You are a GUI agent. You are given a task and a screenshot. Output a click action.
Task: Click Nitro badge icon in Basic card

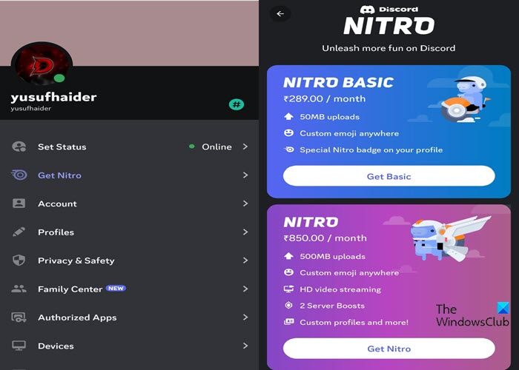[x=288, y=149]
